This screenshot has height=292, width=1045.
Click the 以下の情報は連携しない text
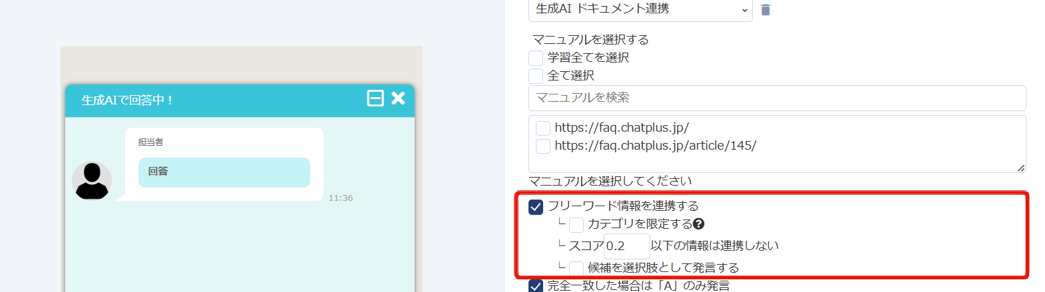715,246
